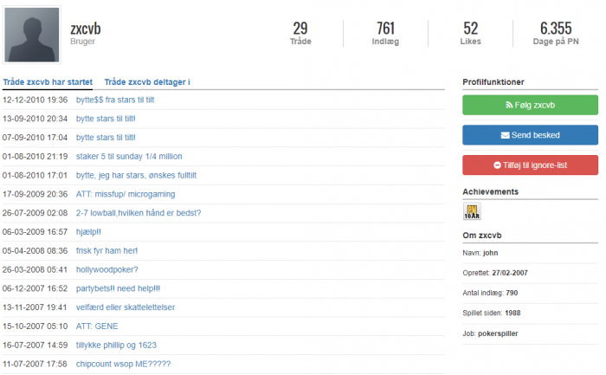Follow user with Følg zxcvb button
Screen dimensions: 606x375
(x=530, y=105)
